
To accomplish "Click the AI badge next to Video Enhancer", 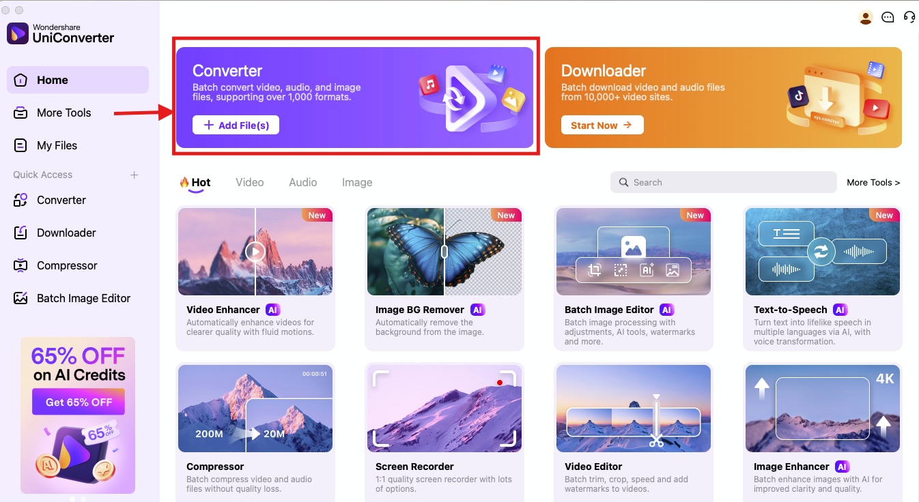I will tap(273, 310).
